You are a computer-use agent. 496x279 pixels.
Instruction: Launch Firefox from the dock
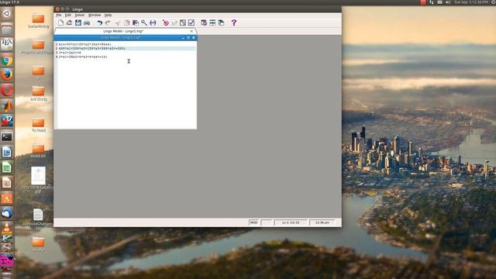pos(7,75)
